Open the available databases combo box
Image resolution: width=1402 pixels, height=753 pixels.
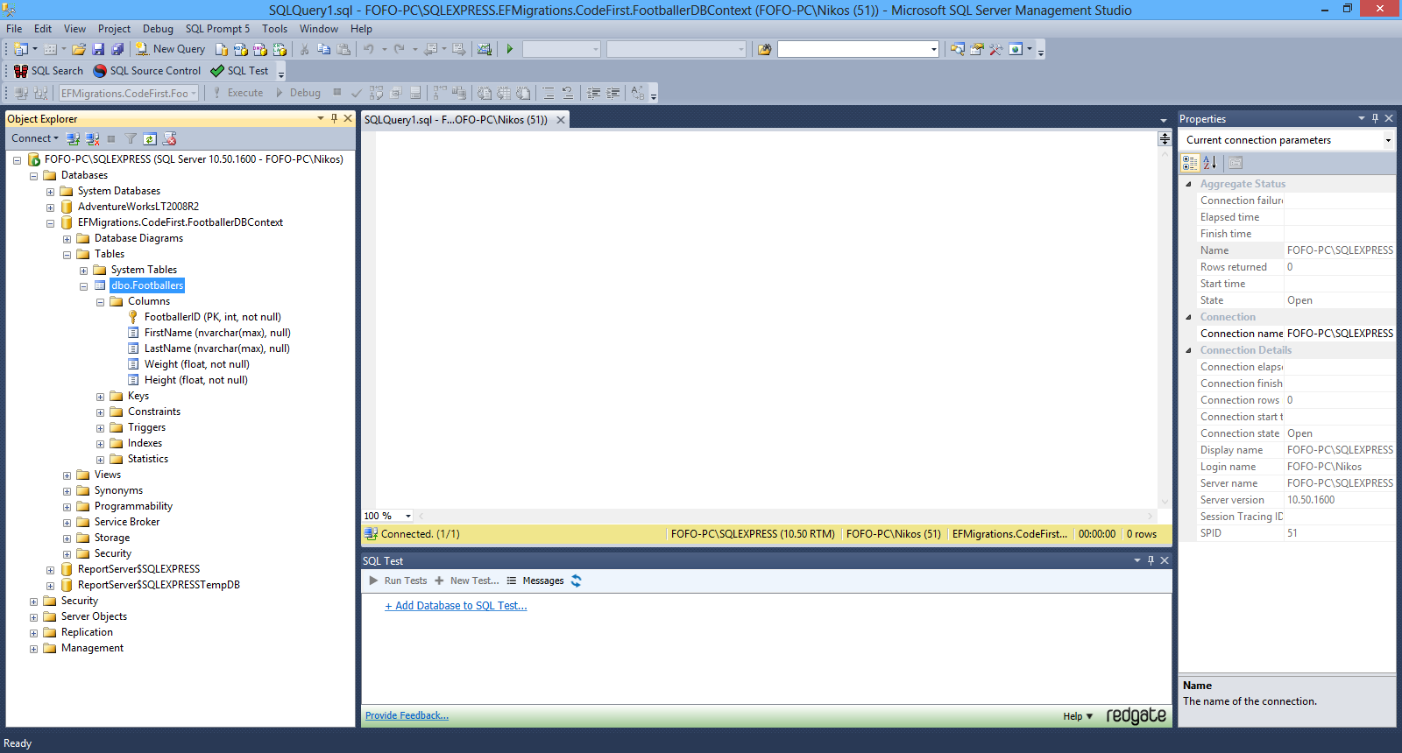click(x=129, y=93)
